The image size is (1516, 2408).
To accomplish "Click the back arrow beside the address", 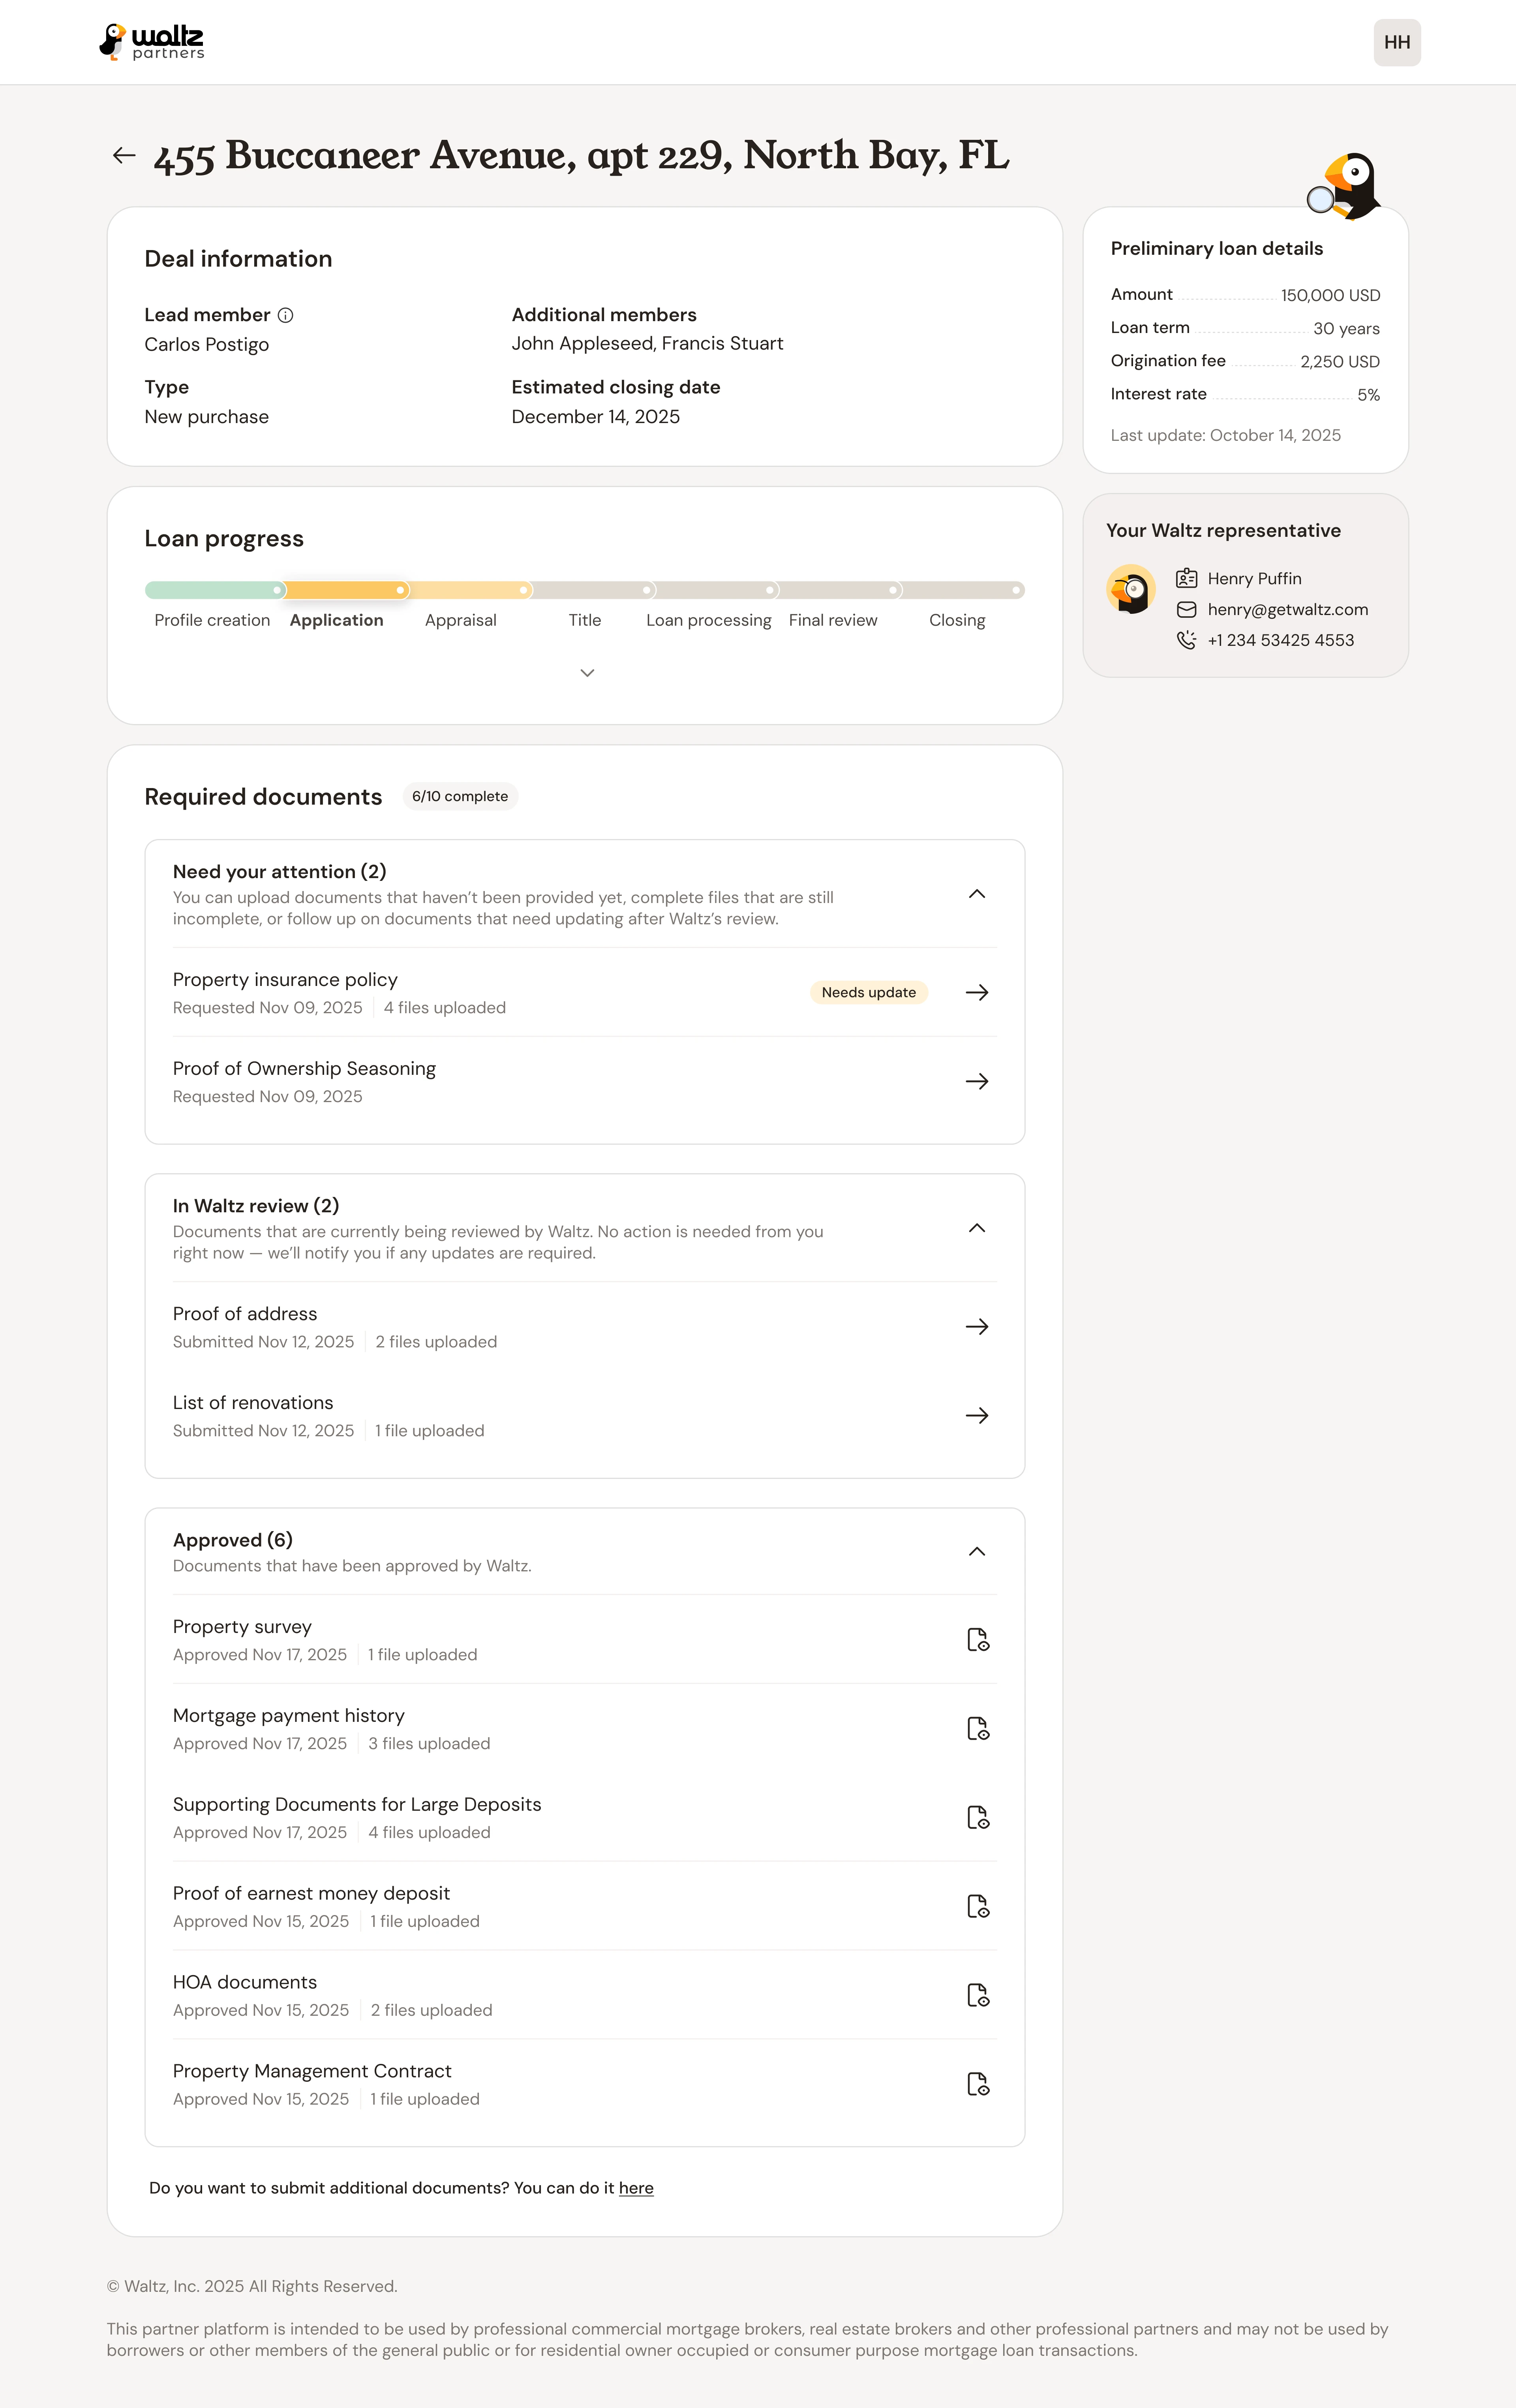I will [124, 155].
